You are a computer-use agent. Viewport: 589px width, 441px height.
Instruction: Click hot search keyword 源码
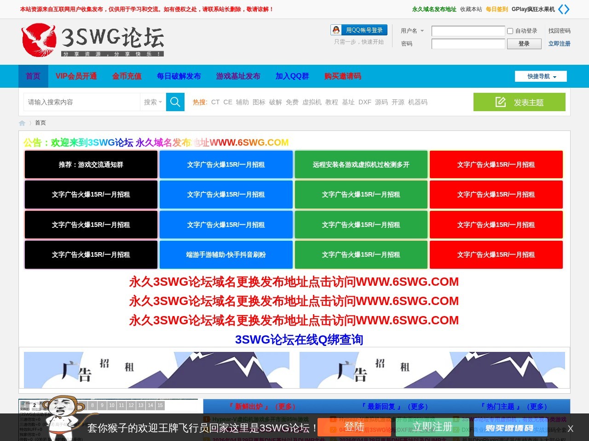(381, 102)
